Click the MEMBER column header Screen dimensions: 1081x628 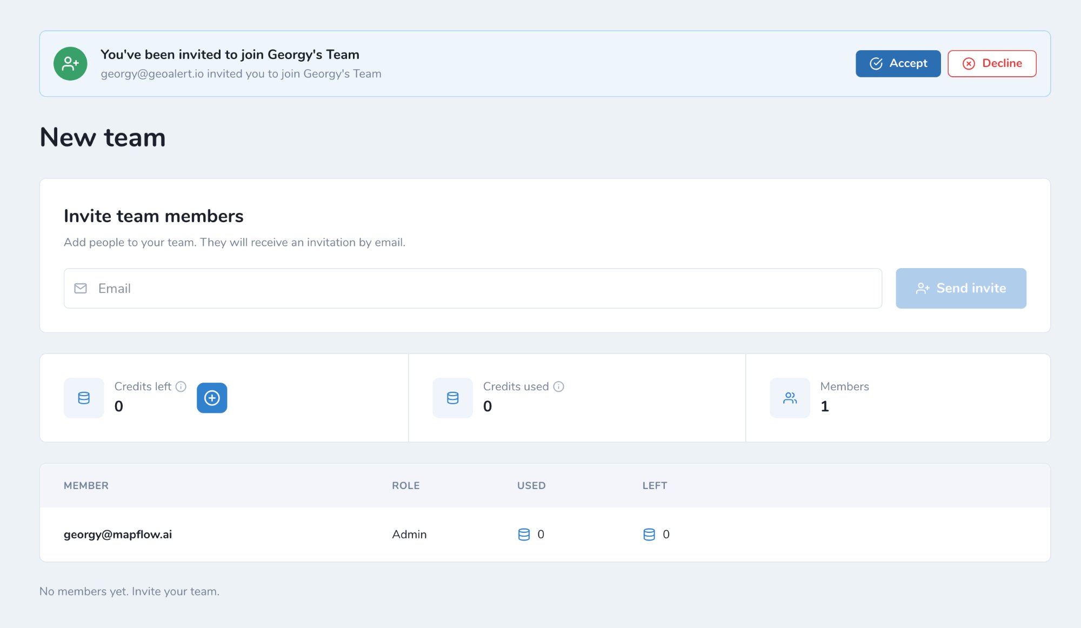pos(86,485)
